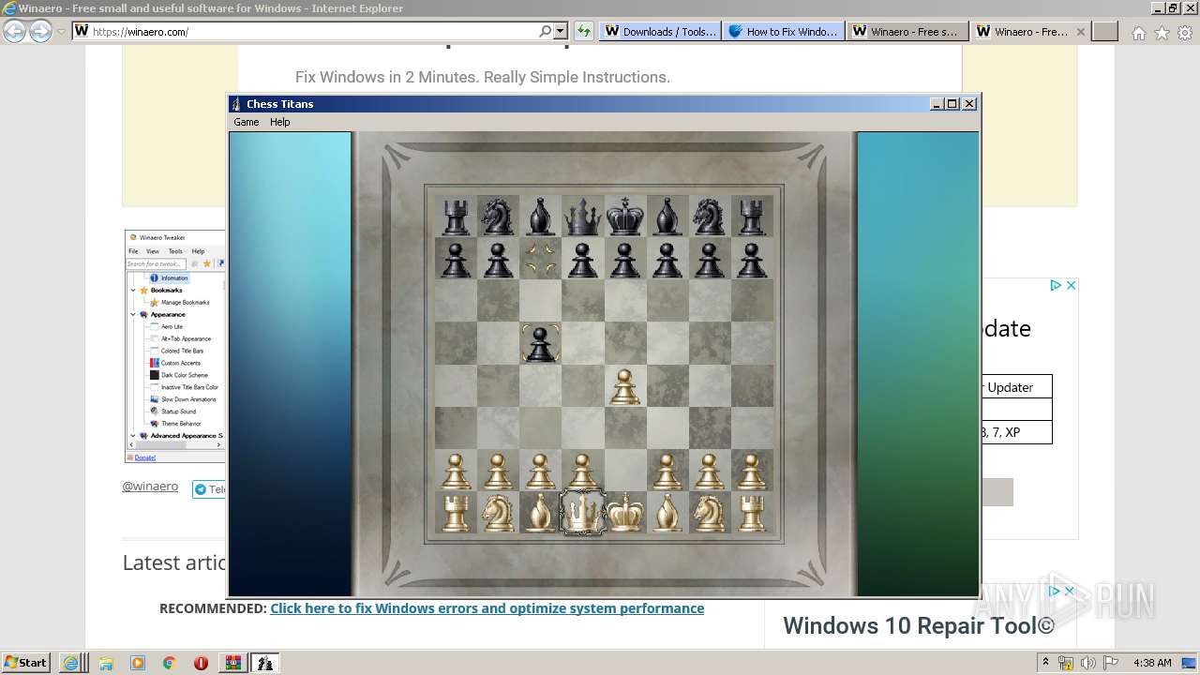Viewport: 1200px width, 675px height.
Task: Open recent pages dropdown next to forward button
Action: click(x=61, y=31)
